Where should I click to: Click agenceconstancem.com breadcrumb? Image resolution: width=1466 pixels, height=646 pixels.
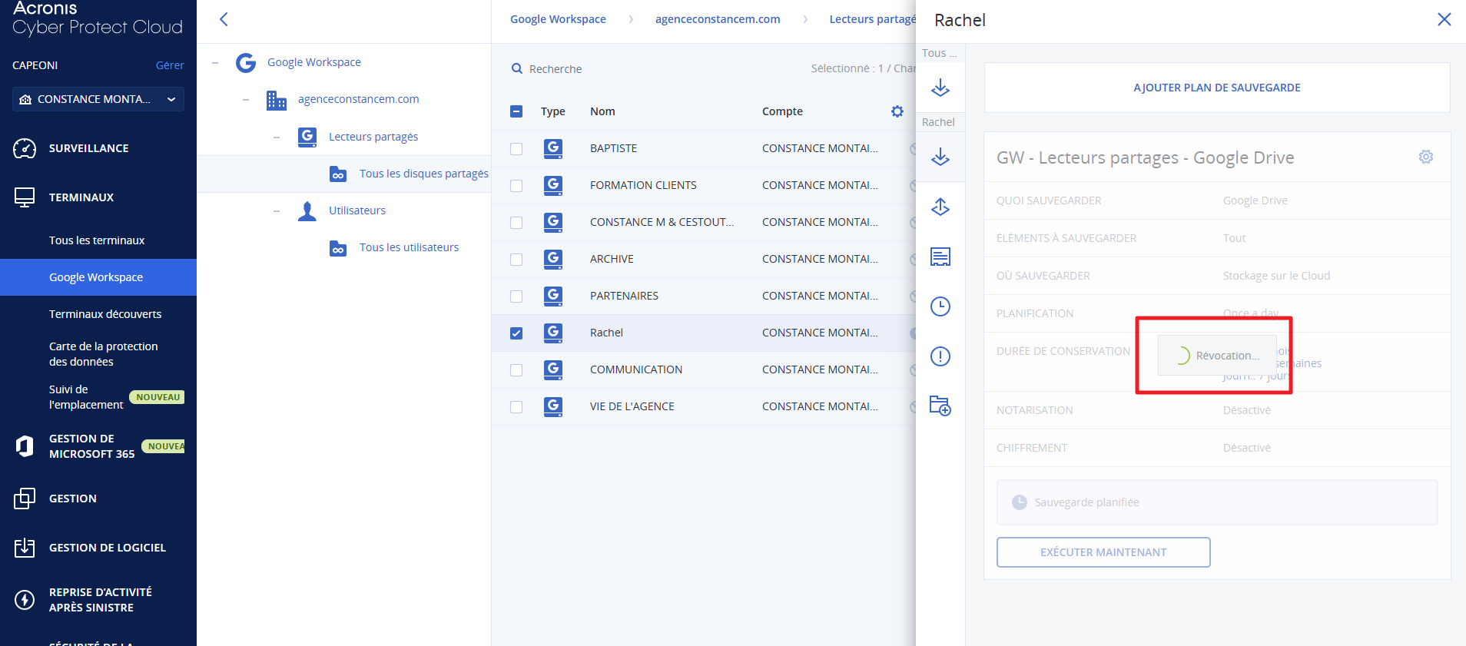[718, 19]
